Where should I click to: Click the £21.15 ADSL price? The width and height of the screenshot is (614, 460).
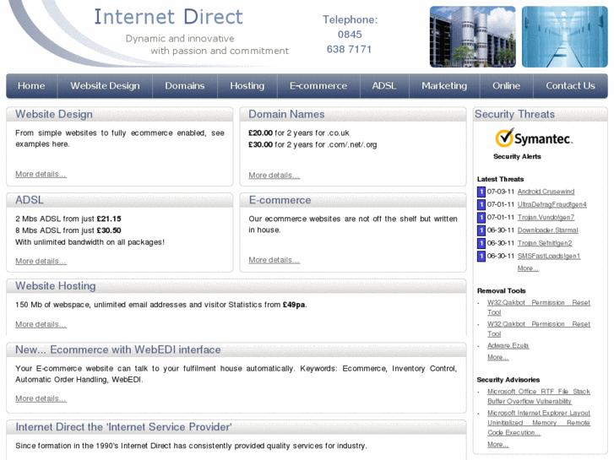coord(109,219)
